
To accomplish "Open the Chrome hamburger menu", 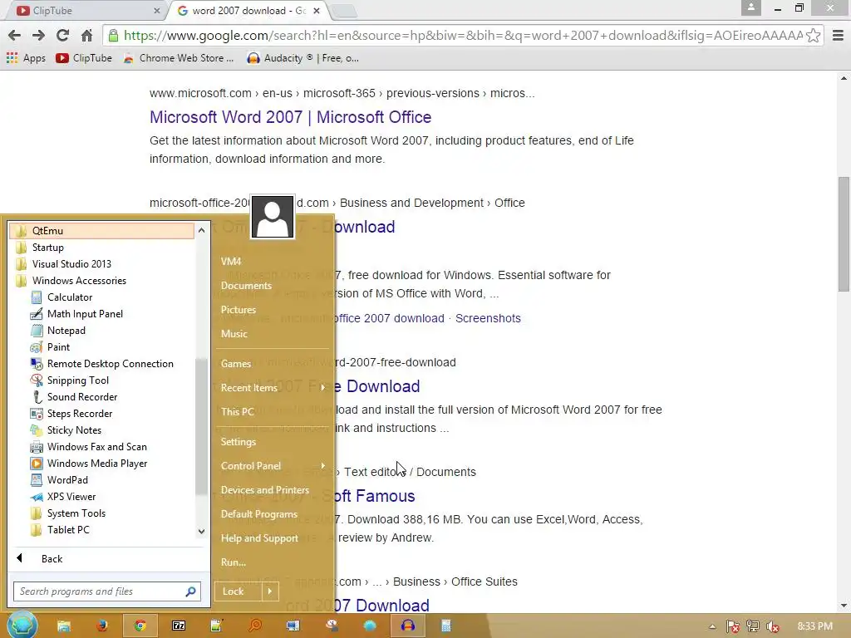I will point(838,36).
